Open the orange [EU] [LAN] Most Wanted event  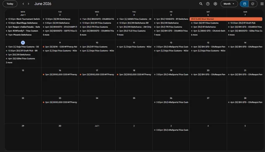tap(226, 19)
